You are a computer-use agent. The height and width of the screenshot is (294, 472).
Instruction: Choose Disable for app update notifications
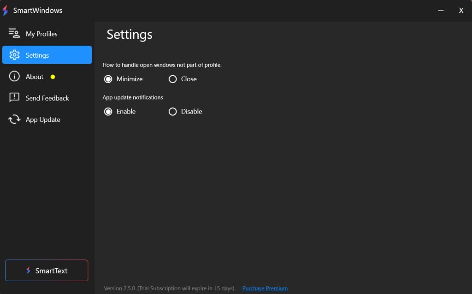coord(172,112)
